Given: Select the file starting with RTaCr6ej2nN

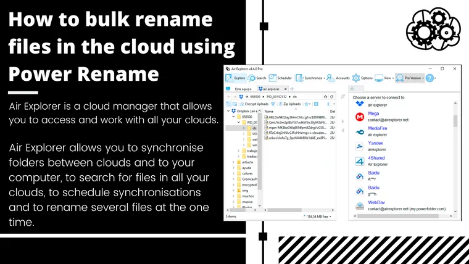Looking at the screenshot, I should pos(296,133).
